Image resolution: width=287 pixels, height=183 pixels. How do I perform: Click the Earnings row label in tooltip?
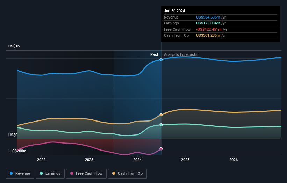click(x=171, y=23)
